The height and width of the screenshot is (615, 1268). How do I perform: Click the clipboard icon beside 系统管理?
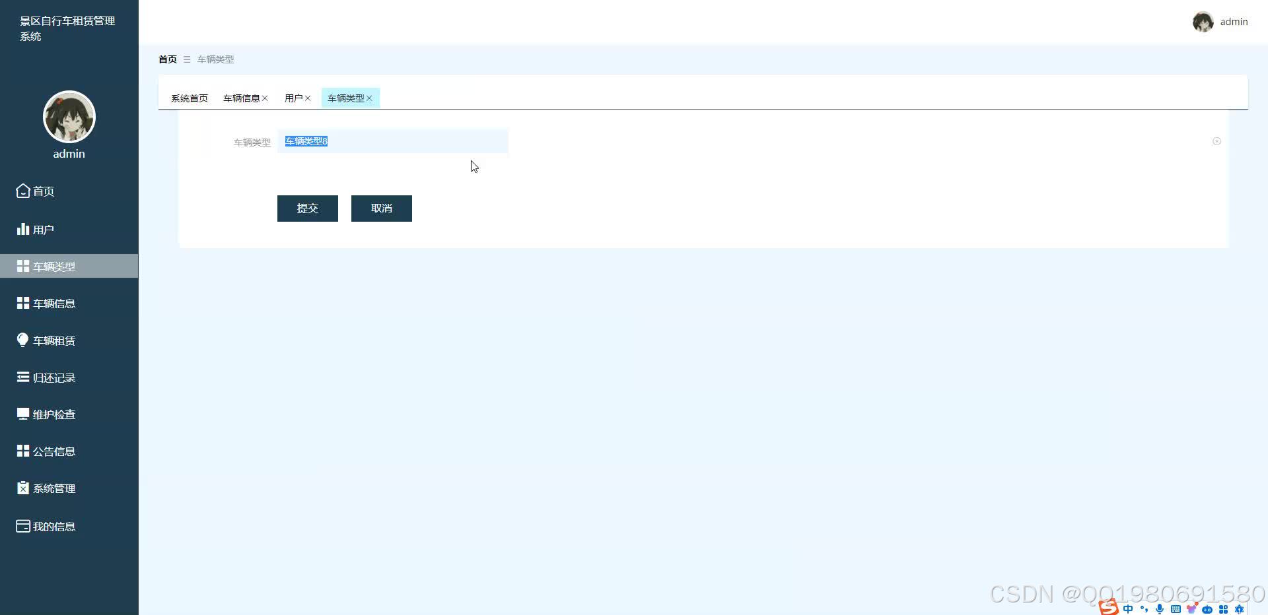pyautogui.click(x=23, y=488)
